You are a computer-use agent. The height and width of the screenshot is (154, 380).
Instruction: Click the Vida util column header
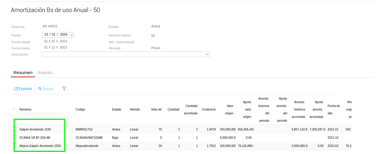pos(156,110)
